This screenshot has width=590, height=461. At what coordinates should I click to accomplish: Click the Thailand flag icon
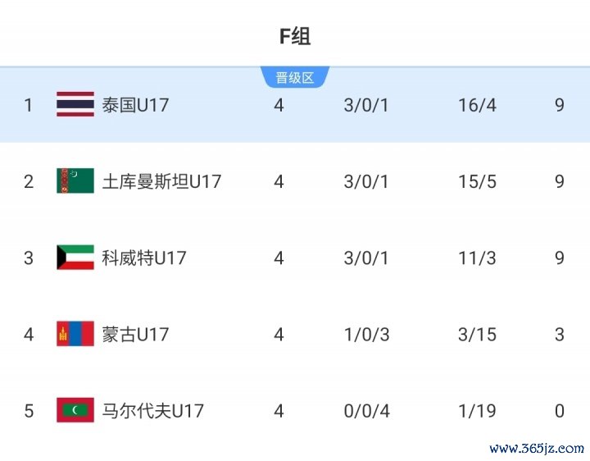(x=75, y=105)
